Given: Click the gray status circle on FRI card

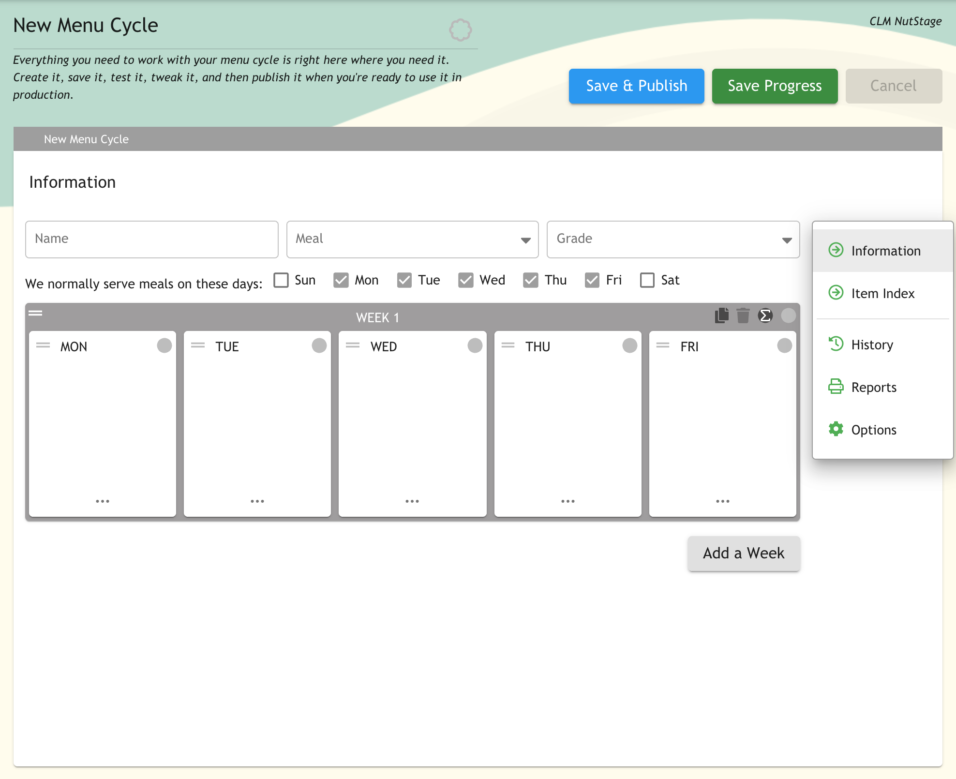Looking at the screenshot, I should 784,345.
